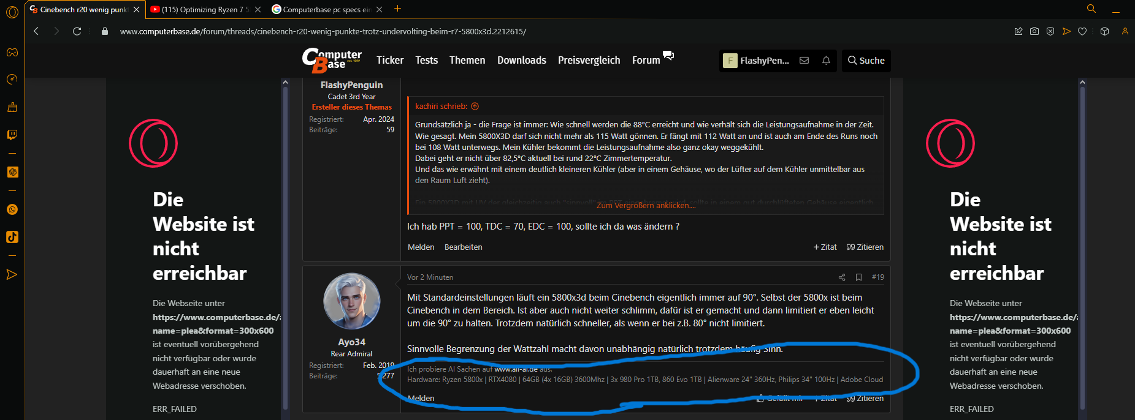Click the Vor 2 Minuten timestamp
The image size is (1135, 420).
coord(430,277)
